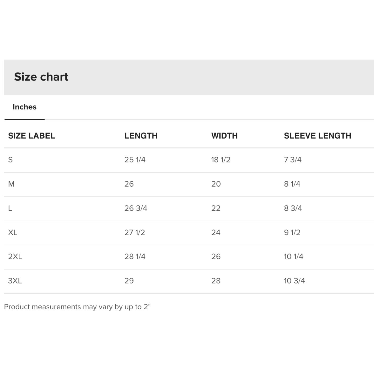Click the 25 1/4 length value

(135, 160)
